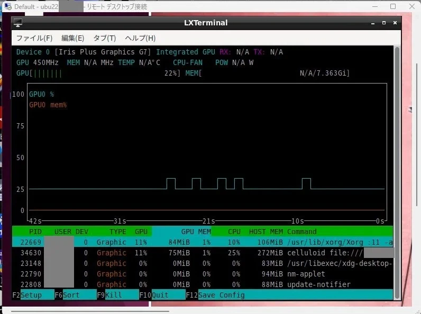The width and height of the screenshot is (421, 314).
Task: Close the remote desktop connection window
Action: tap(412, 6)
